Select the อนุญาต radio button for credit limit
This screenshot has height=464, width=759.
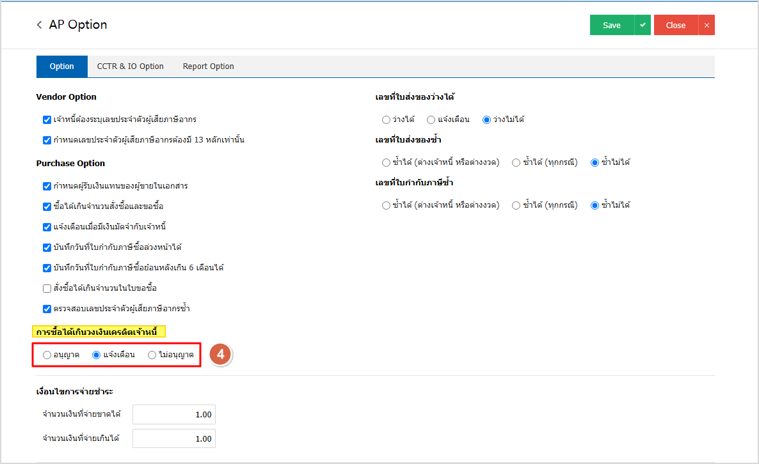pyautogui.click(x=47, y=355)
